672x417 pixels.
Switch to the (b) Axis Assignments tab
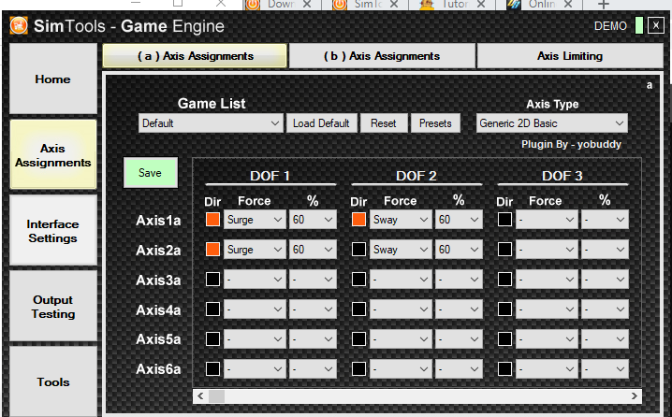382,56
